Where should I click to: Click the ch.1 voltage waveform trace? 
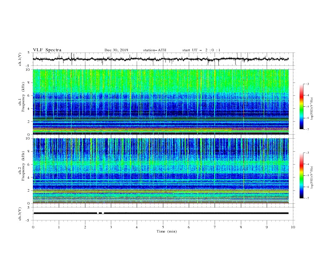(x=160, y=59)
